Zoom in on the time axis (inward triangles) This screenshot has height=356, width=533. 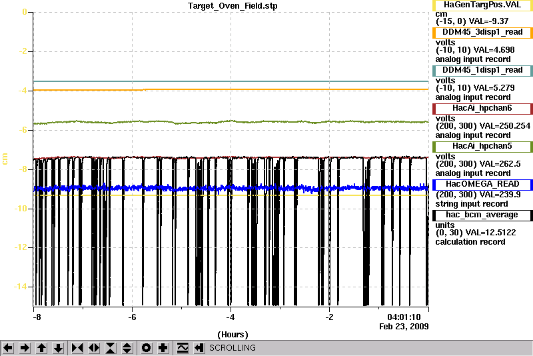[x=77, y=348]
